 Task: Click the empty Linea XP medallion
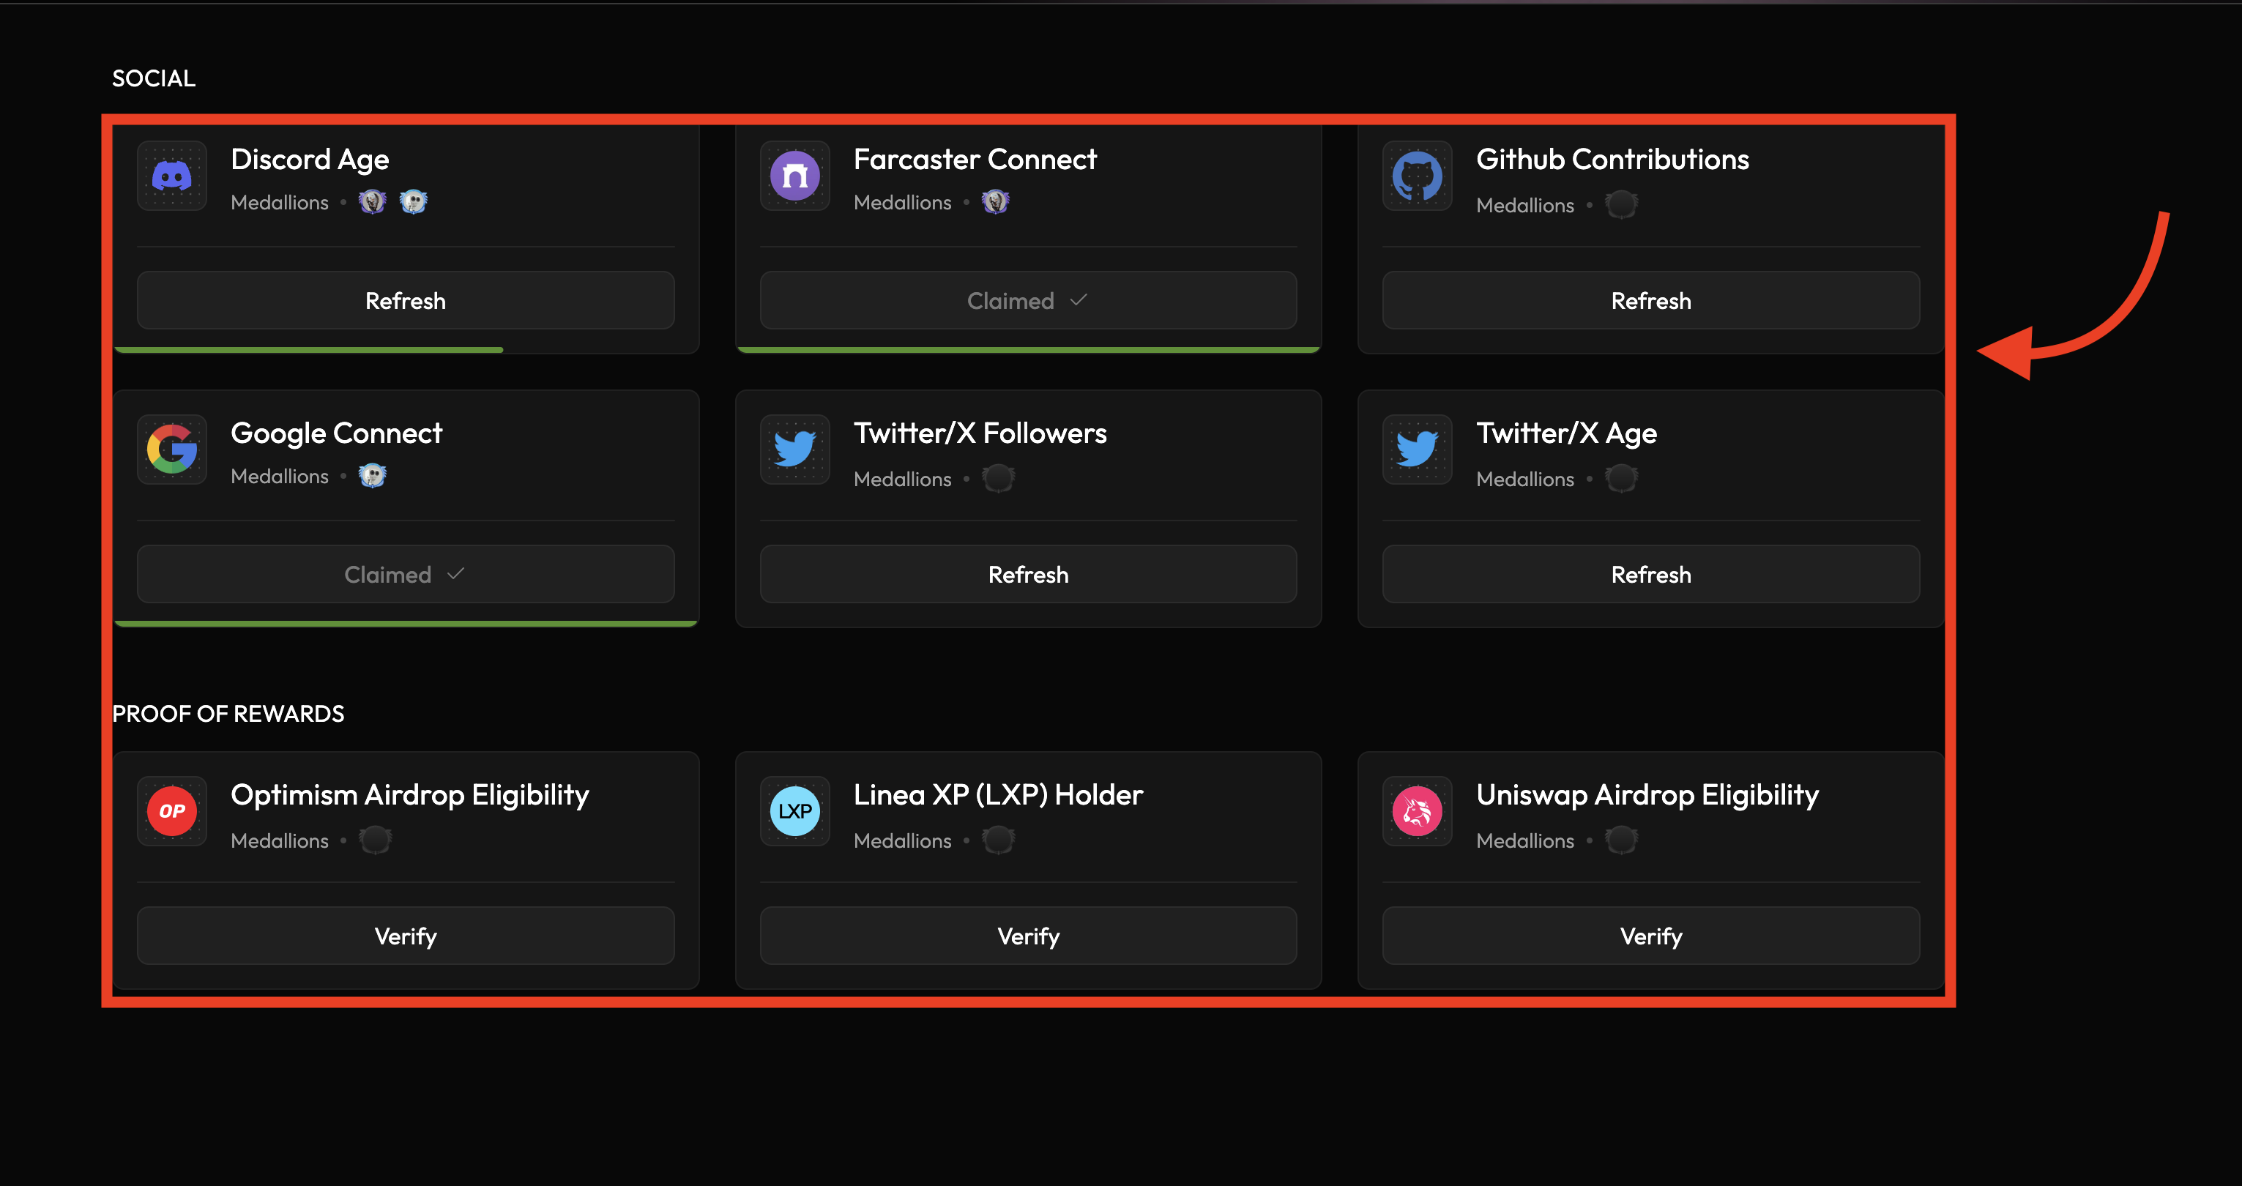998,840
